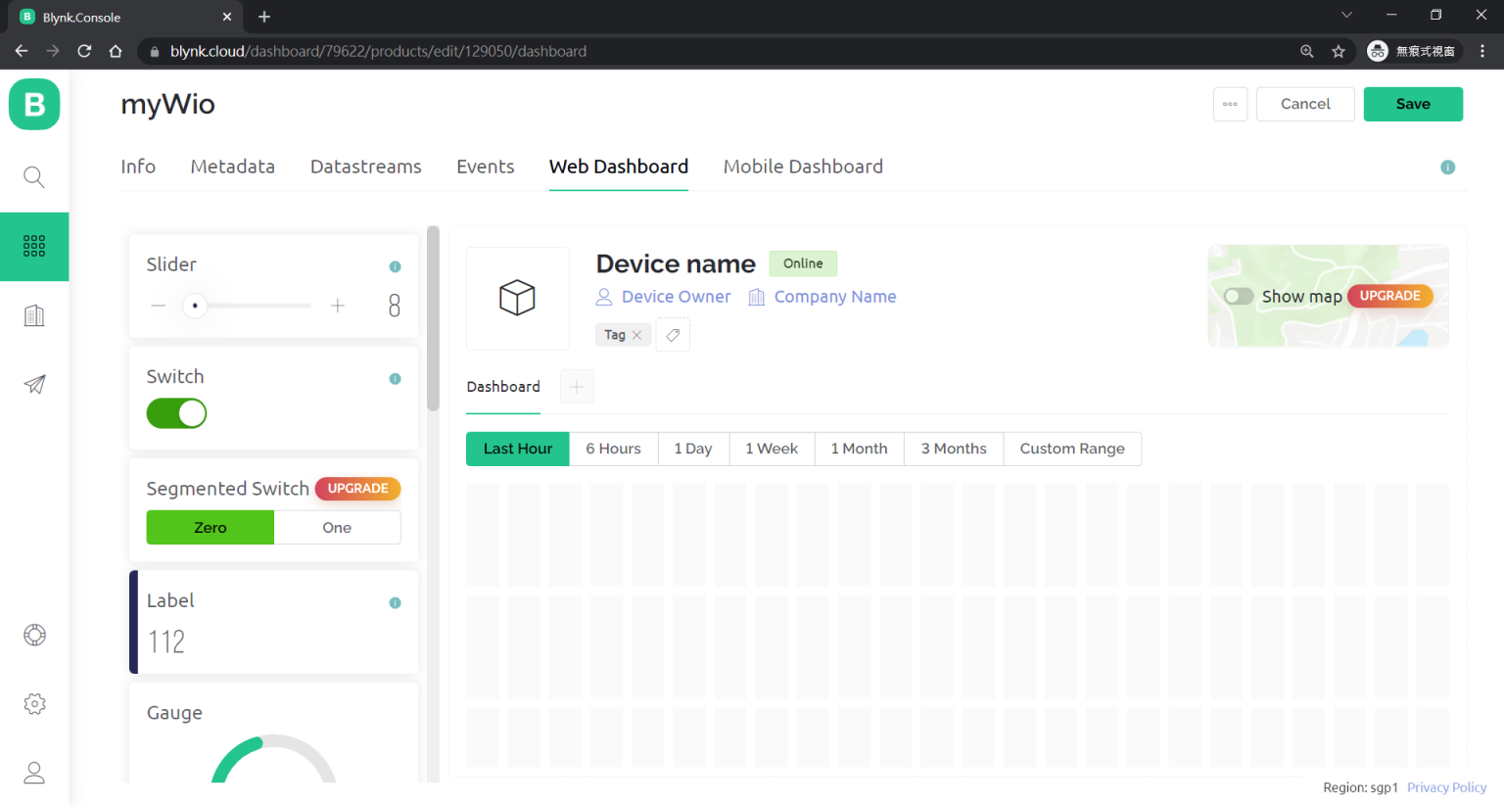Click the Blynk logo icon
1504x807 pixels.
[x=34, y=104]
